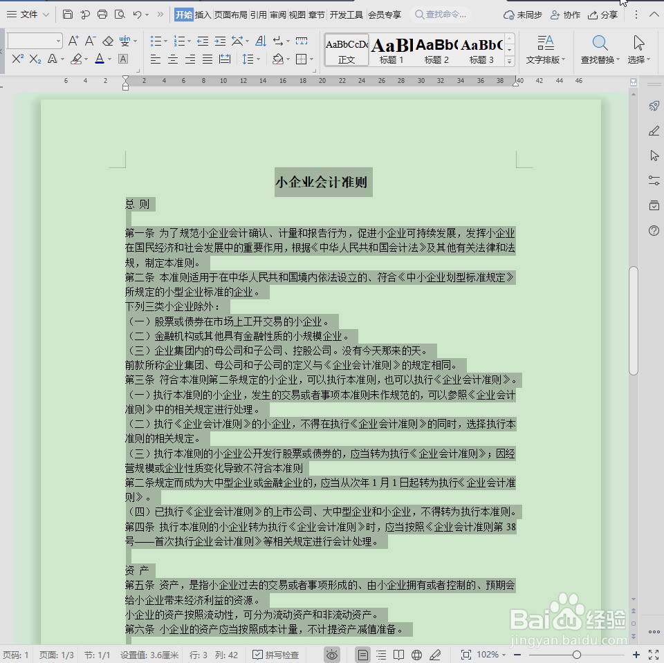This screenshot has width=664, height=663.
Task: Expand more quick access tools chevron
Action: point(160,15)
